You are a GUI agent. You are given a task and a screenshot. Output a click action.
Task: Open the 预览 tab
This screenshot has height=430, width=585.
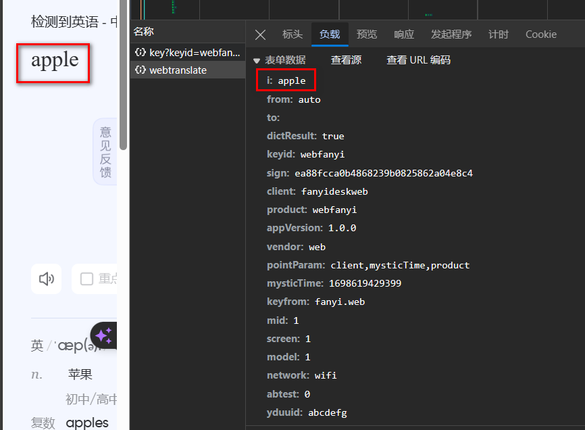coord(367,34)
